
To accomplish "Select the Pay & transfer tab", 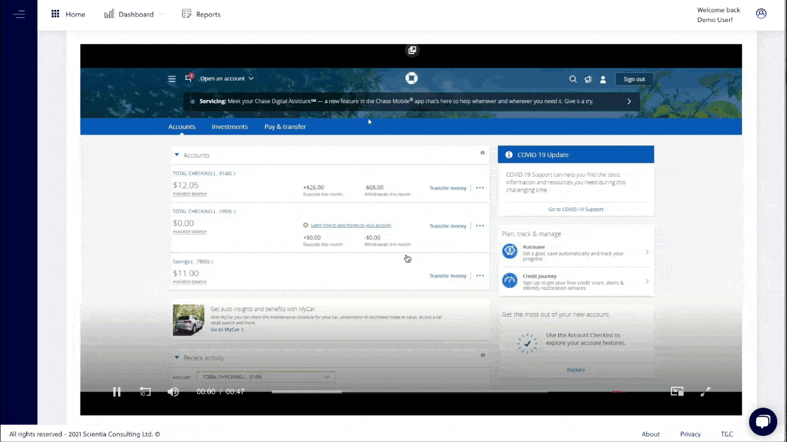I will (285, 126).
